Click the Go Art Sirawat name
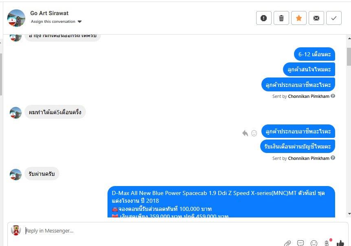Viewport: 351px width, 246px height. [x=49, y=13]
